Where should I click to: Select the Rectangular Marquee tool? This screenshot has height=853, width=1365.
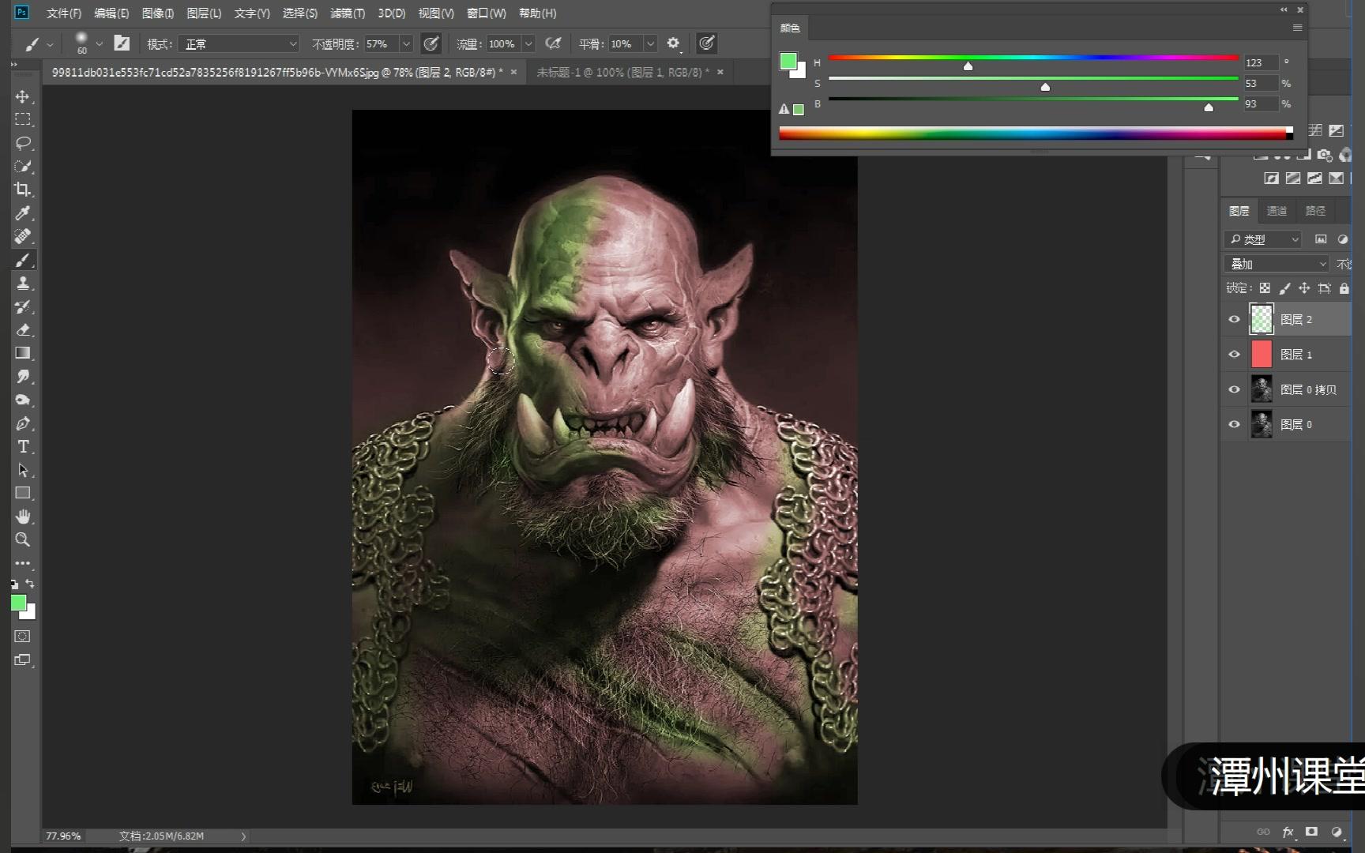22,119
